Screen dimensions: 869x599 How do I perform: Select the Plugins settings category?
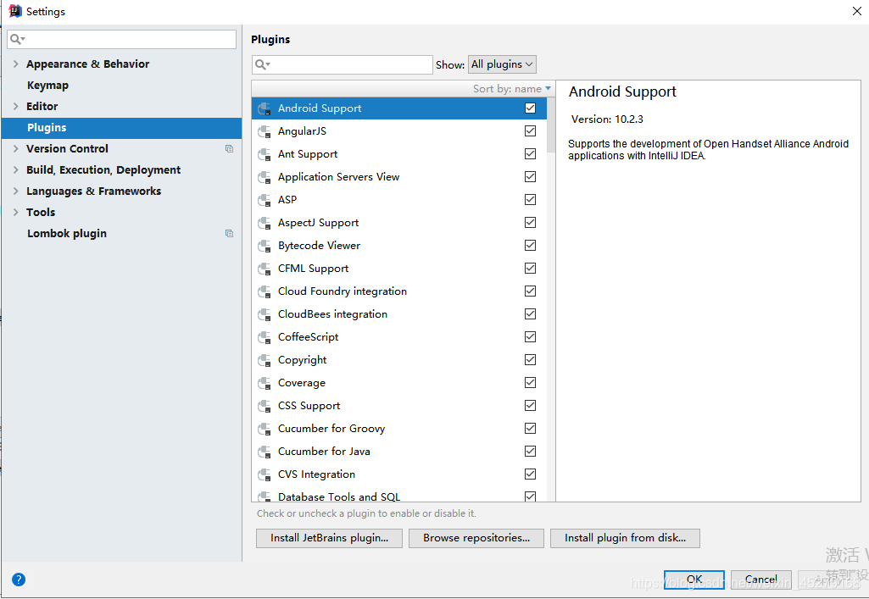(121, 128)
